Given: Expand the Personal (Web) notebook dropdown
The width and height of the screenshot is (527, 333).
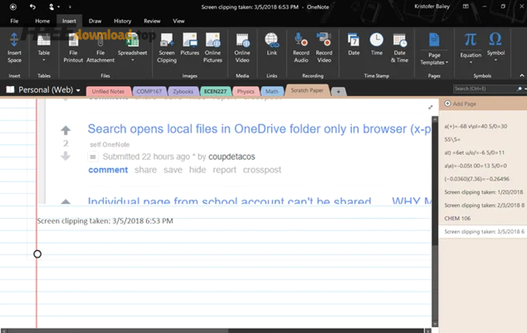Looking at the screenshot, I should coord(78,90).
